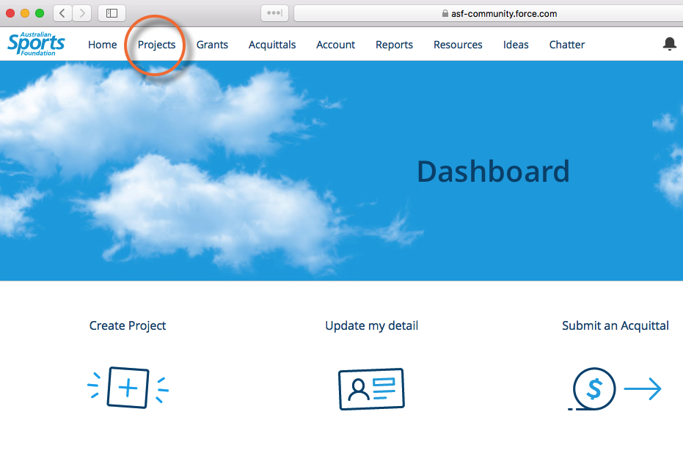The image size is (683, 461).
Task: Open the Home nav item
Action: [x=103, y=45]
